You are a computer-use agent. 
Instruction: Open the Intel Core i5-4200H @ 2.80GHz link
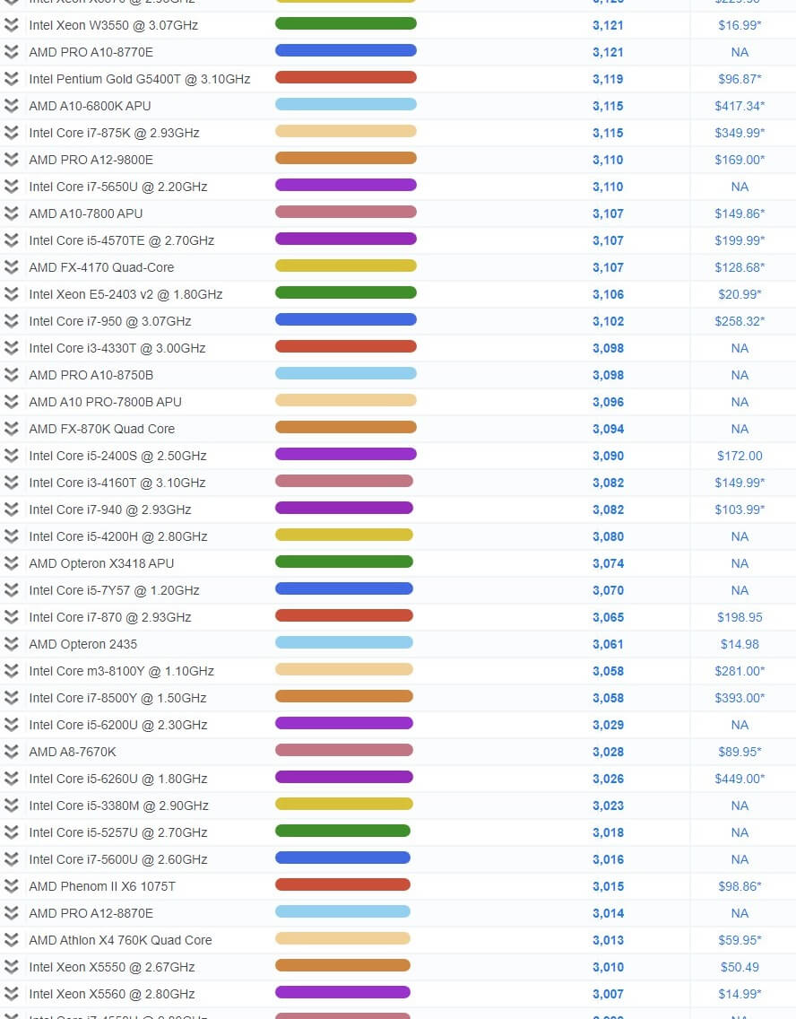[x=118, y=536]
